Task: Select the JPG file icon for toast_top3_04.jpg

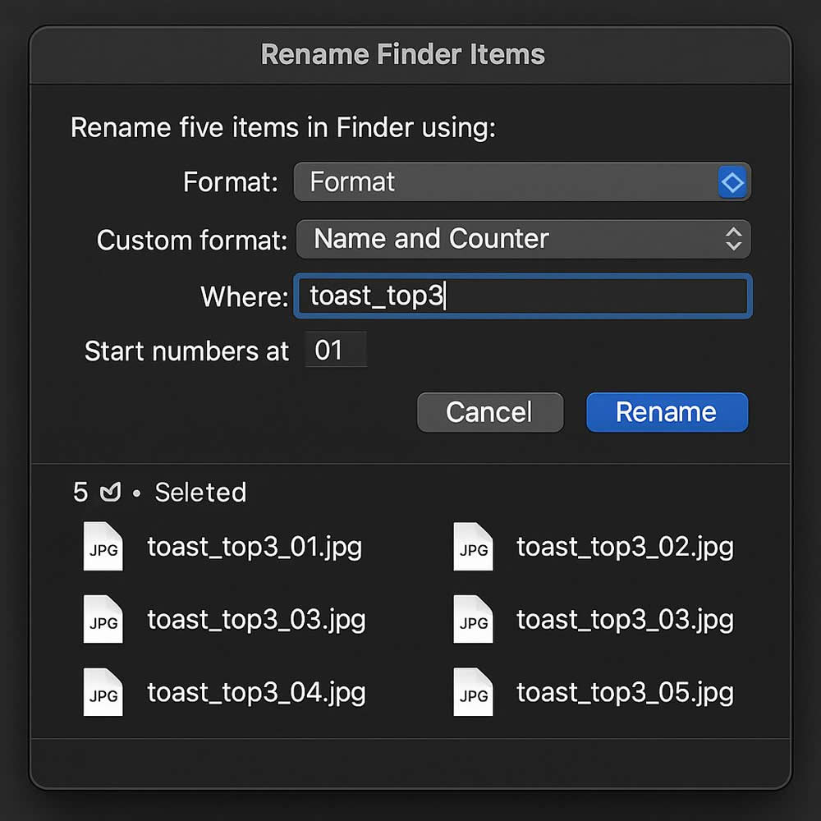Action: point(103,693)
